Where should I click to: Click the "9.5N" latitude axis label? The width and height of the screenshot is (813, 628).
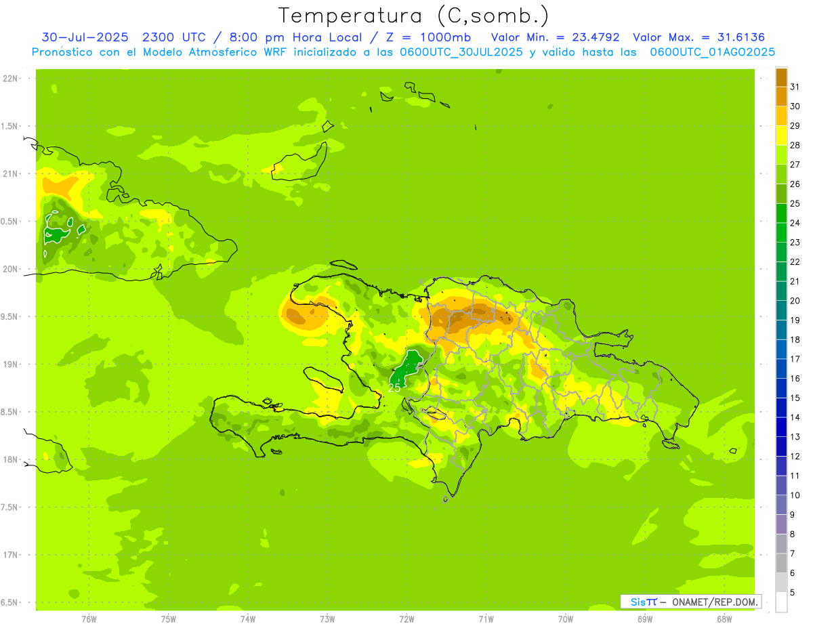(x=10, y=316)
